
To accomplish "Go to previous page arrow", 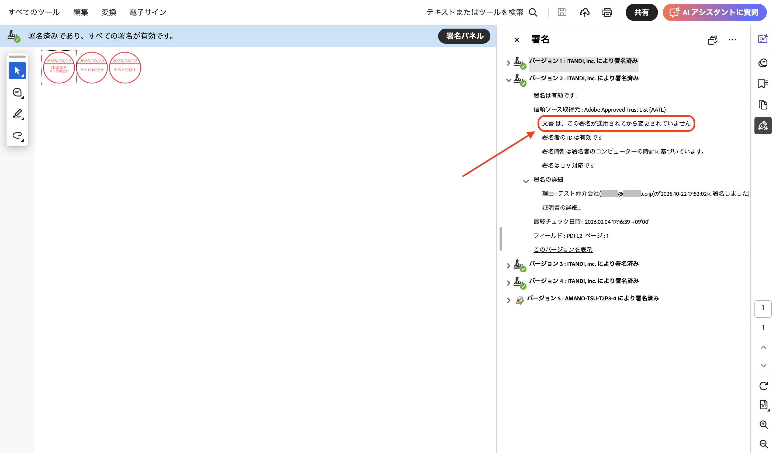I will point(763,348).
